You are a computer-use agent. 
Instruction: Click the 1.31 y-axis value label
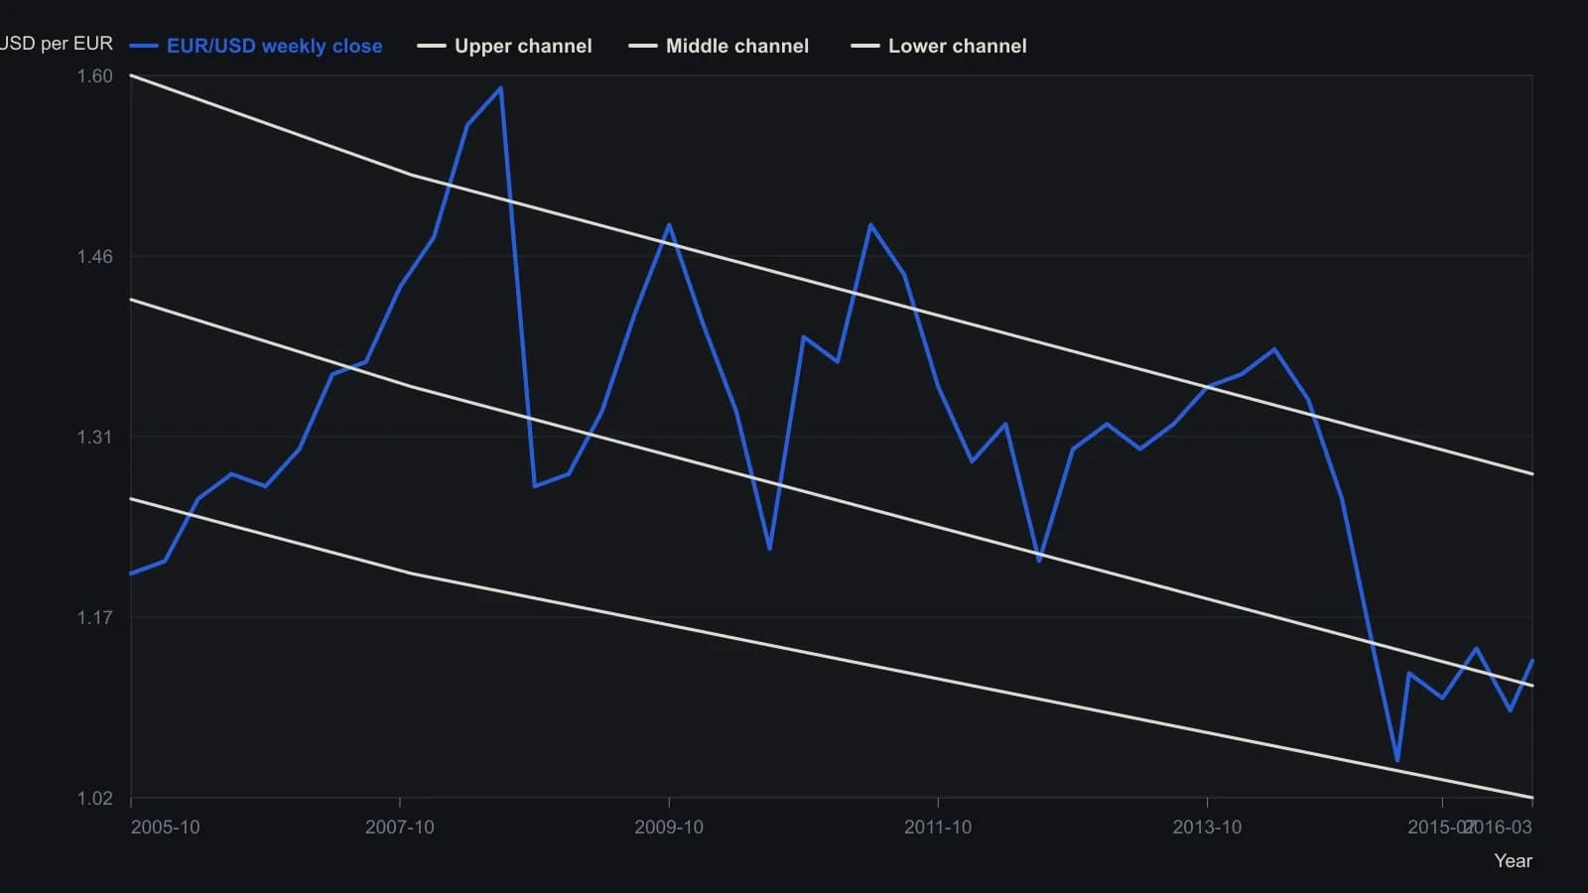click(x=95, y=438)
